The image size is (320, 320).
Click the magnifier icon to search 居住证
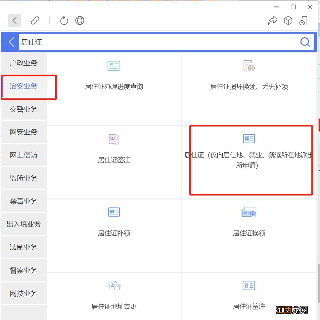[x=304, y=42]
